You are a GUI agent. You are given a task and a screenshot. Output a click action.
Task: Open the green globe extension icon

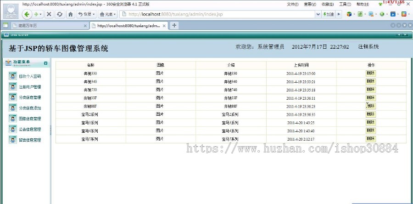(382, 14)
